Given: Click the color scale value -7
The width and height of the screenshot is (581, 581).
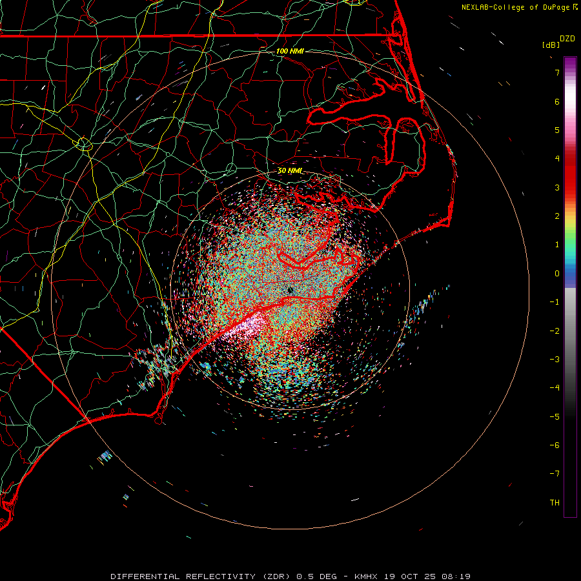Looking at the screenshot, I should [555, 474].
